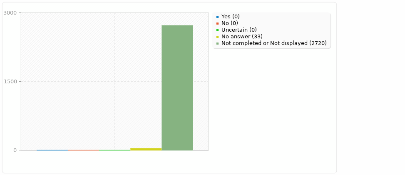Select "Not completed or Not displayed (2720)" legend text

tap(273, 43)
